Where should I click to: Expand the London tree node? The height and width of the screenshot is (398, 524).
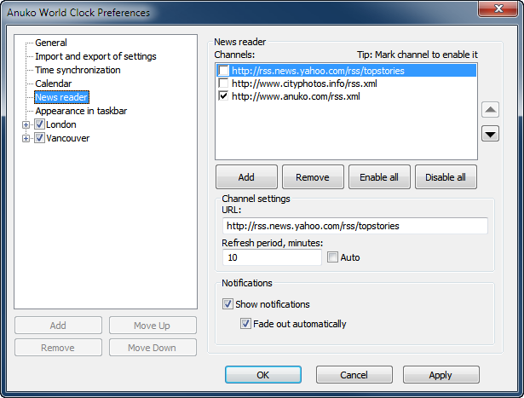(x=26, y=124)
